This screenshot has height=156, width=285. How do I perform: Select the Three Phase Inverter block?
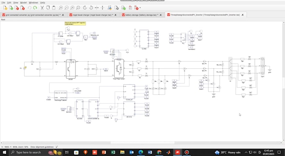pos(119,68)
